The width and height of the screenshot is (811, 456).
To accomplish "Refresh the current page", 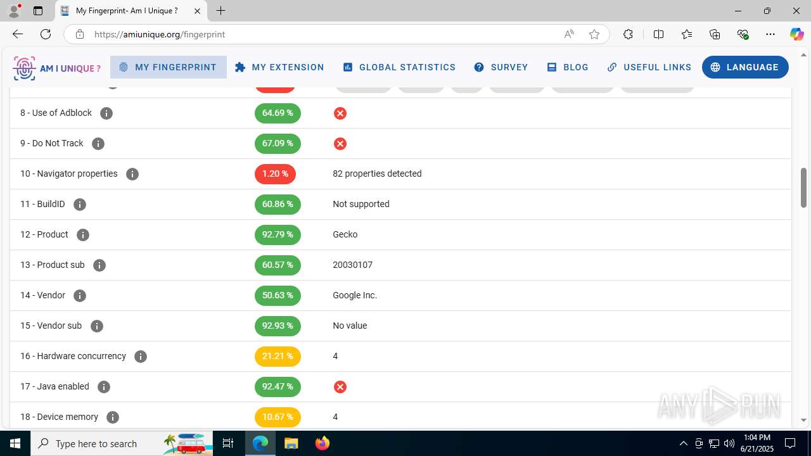I will point(46,34).
